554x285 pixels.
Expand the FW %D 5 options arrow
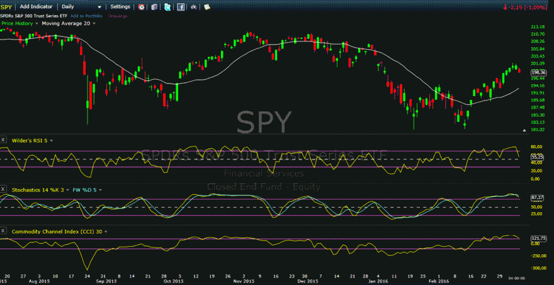pos(100,190)
